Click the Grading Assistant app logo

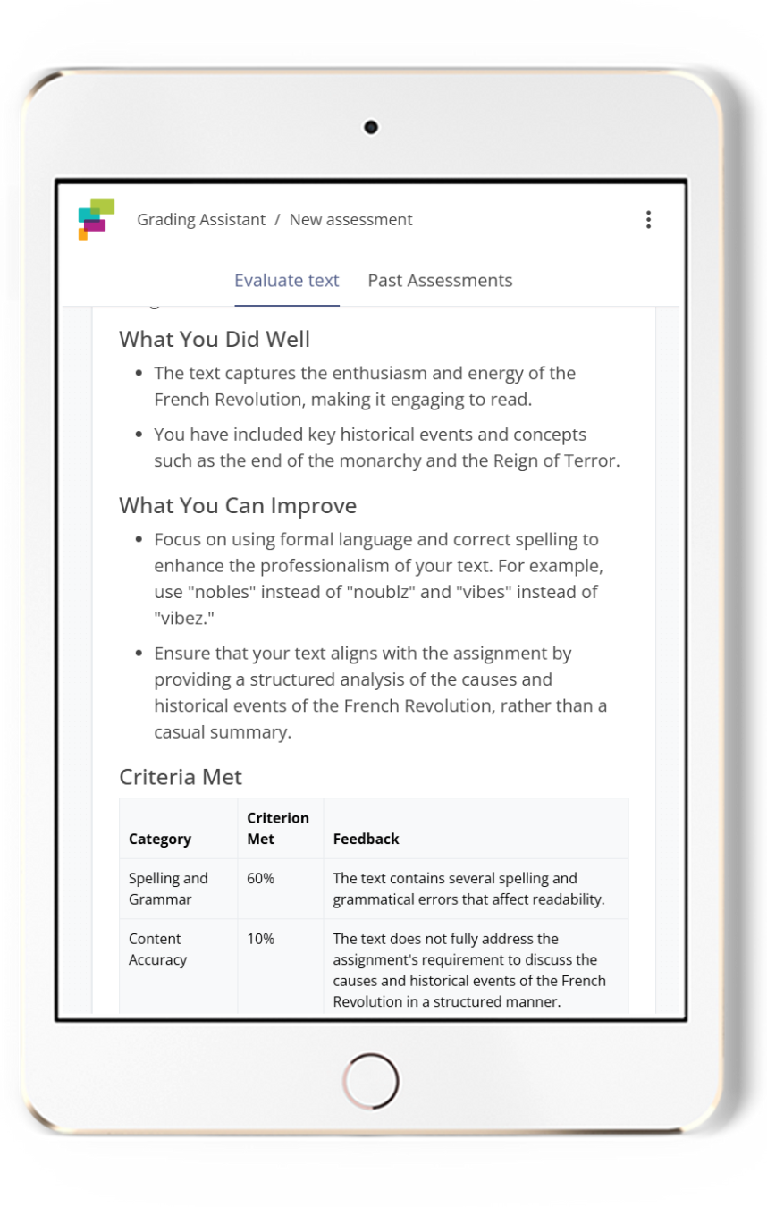96,220
